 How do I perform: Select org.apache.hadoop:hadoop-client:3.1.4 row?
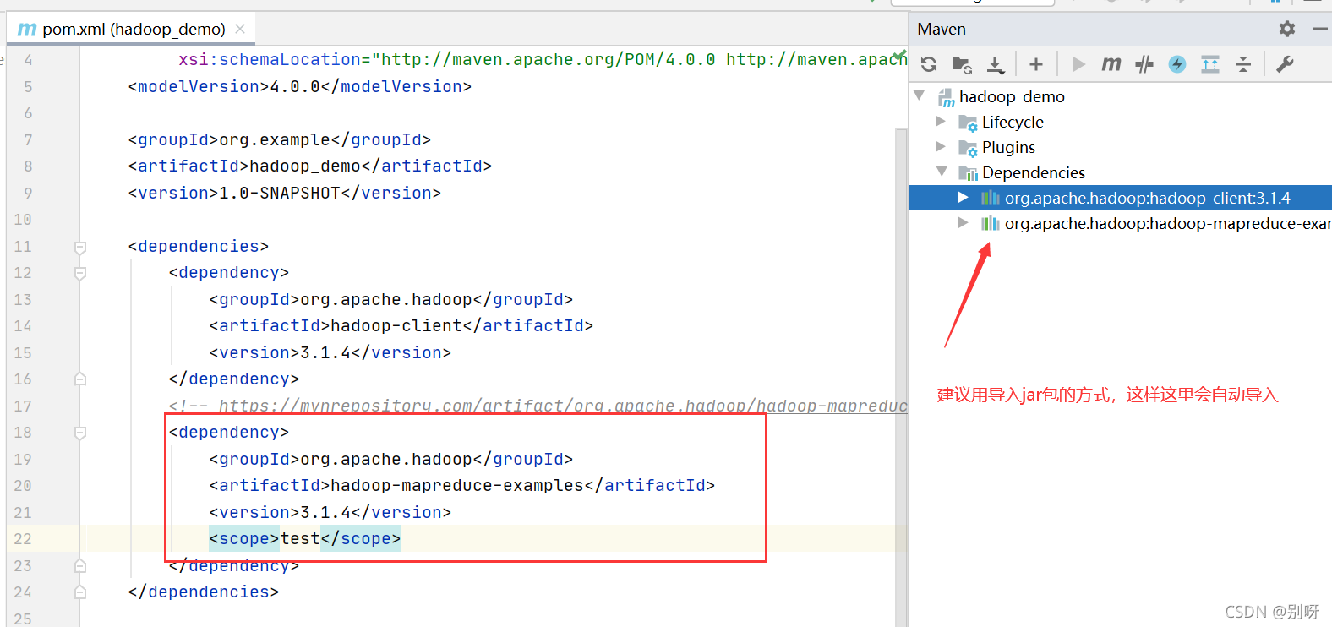(x=1121, y=198)
